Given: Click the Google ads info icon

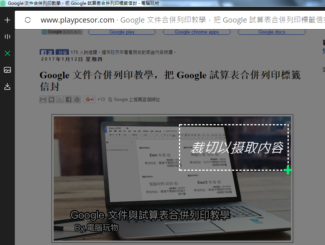Looking at the screenshot, I should 44,32.
